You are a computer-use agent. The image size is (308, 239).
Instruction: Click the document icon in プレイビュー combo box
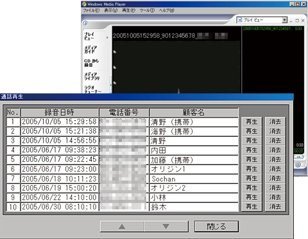pyautogui.click(x=240, y=20)
